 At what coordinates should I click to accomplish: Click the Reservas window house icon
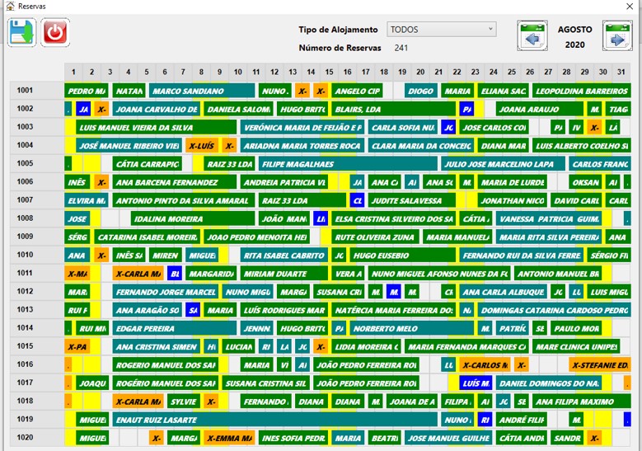click(x=10, y=6)
